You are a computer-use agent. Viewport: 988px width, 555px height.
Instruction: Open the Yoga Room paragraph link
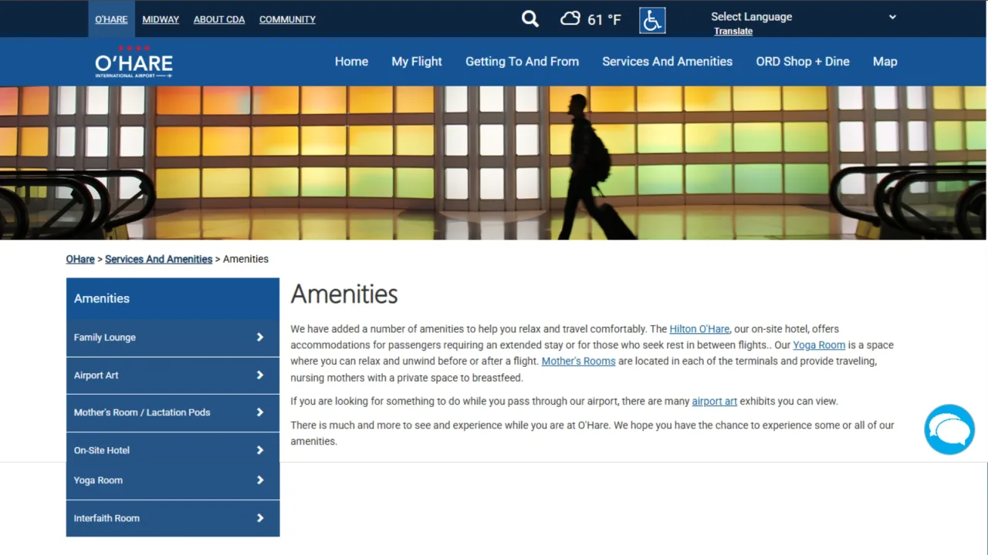point(819,345)
